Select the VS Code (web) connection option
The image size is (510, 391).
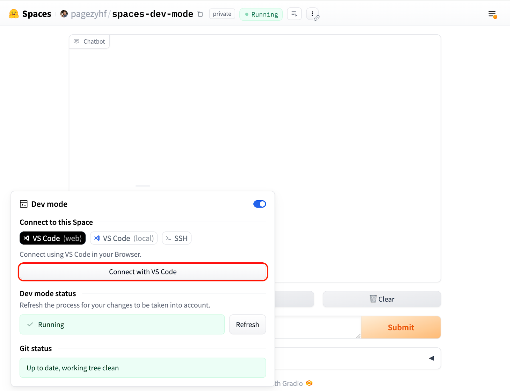tap(53, 238)
